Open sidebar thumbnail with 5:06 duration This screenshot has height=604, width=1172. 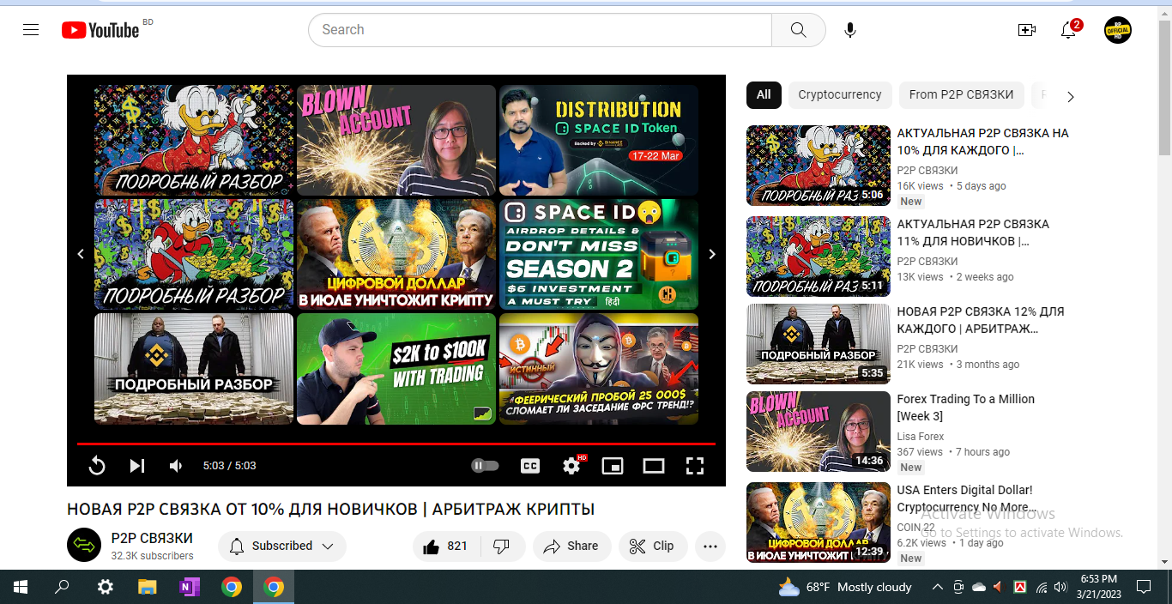pyautogui.click(x=819, y=166)
